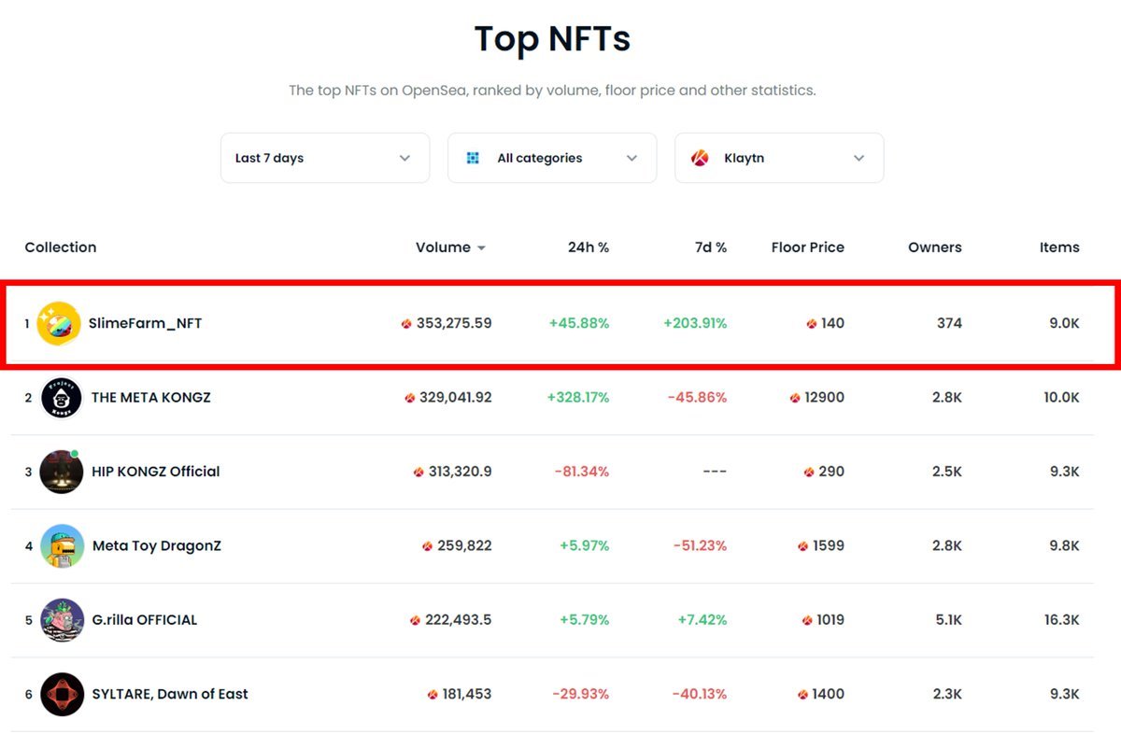Click THE META KONGZ collection name
This screenshot has height=734, width=1121.
(x=151, y=397)
